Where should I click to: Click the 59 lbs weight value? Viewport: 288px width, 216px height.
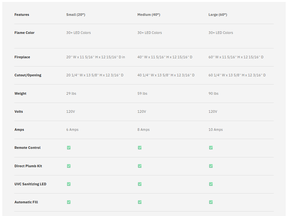pos(142,93)
